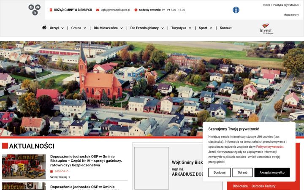Open the Urząd menu item
This screenshot has width=304, height=190.
54,28
